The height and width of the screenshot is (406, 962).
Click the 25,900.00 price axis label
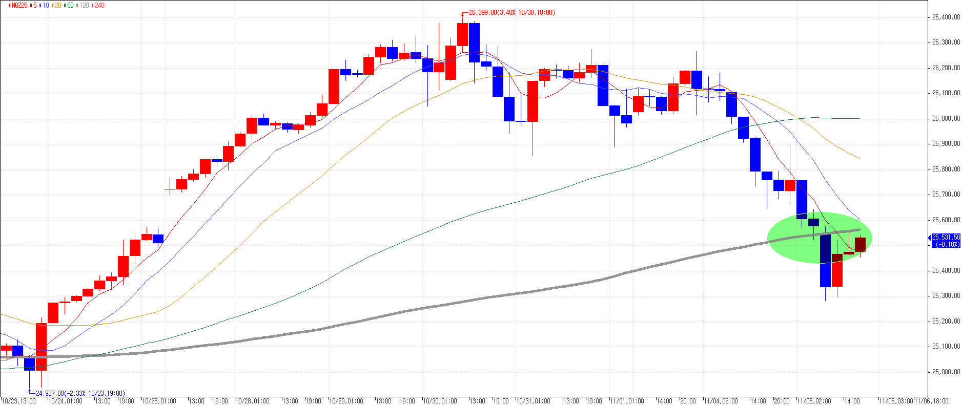946,144
